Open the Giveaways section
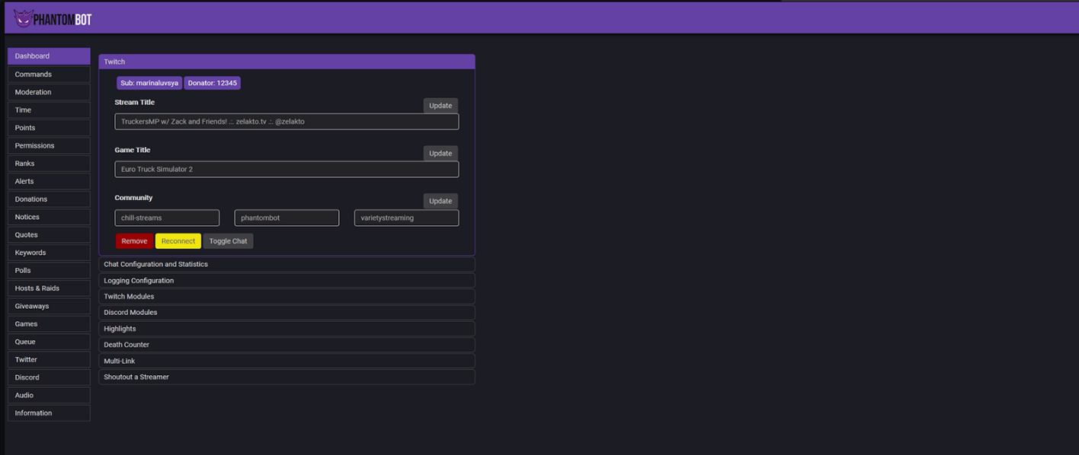The image size is (1079, 455). point(49,307)
